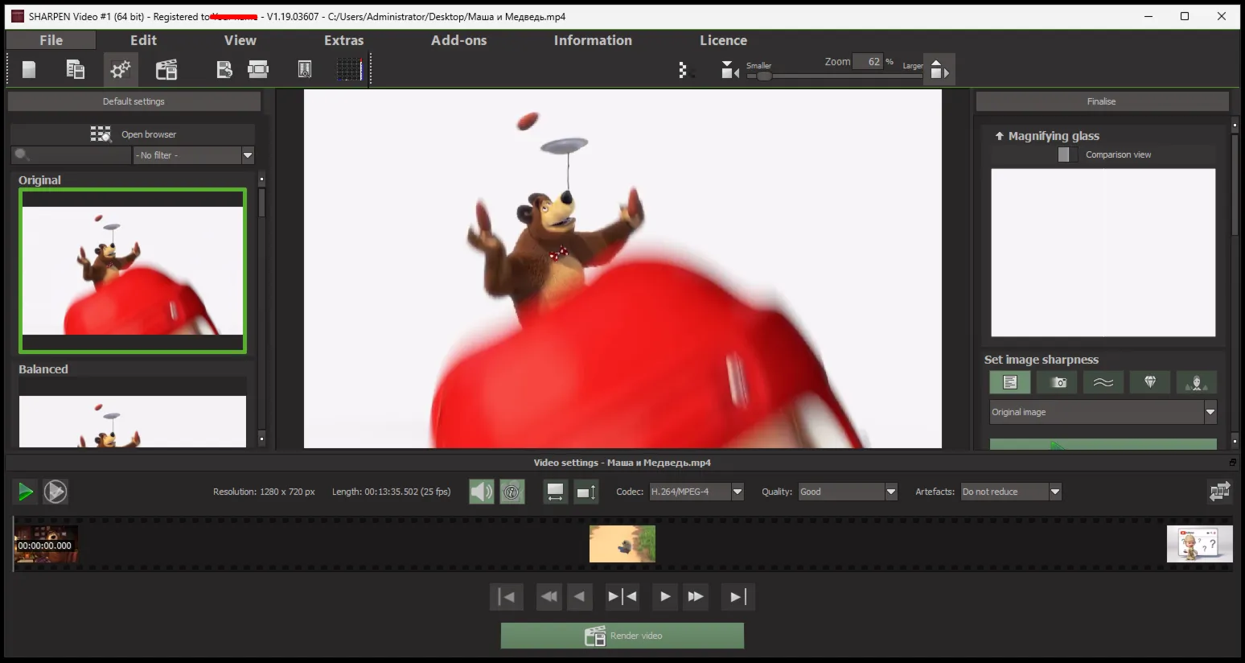Viewport: 1245px width, 663px height.
Task: Click the center split marker button
Action: click(622, 597)
